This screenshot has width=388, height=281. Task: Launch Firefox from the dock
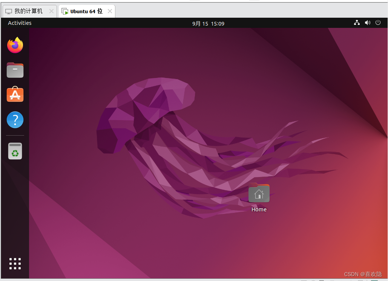15,45
